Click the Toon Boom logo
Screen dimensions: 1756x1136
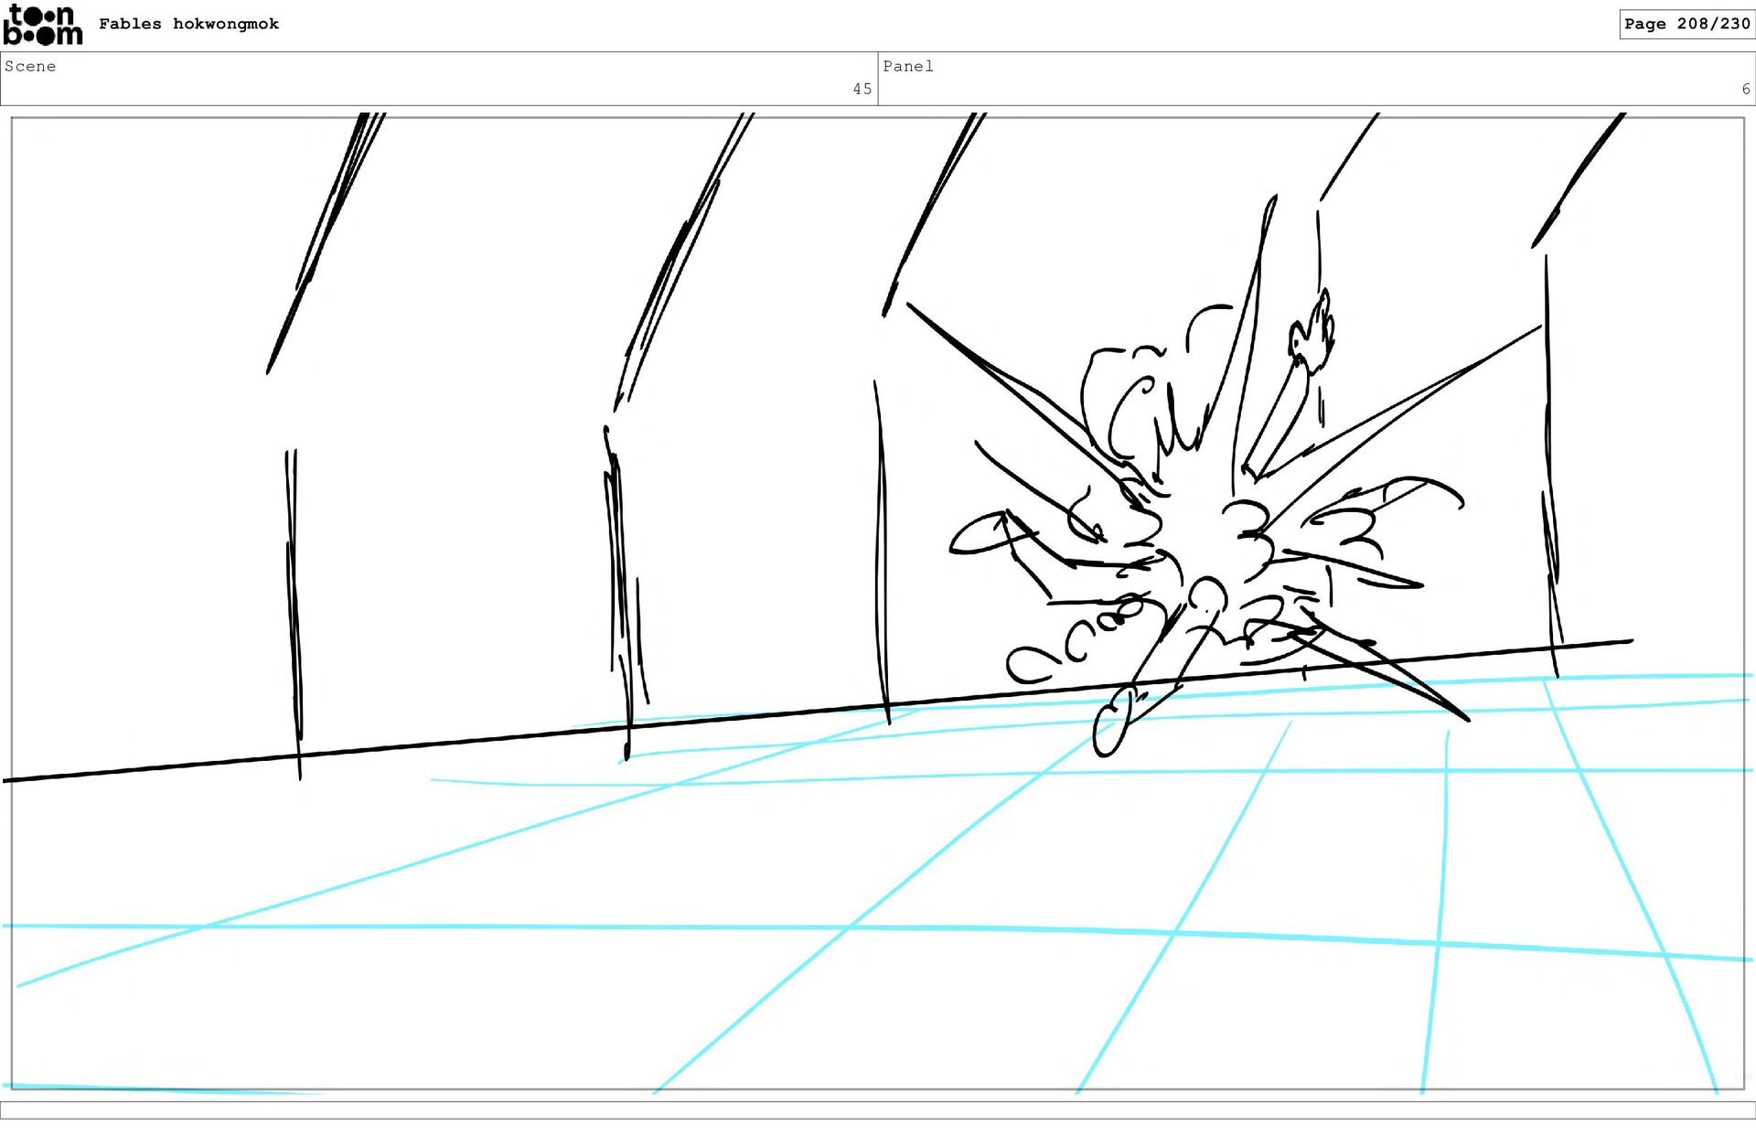(42, 25)
